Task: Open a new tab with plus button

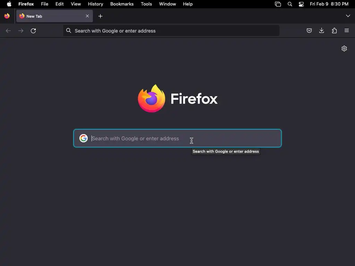Action: [100, 16]
